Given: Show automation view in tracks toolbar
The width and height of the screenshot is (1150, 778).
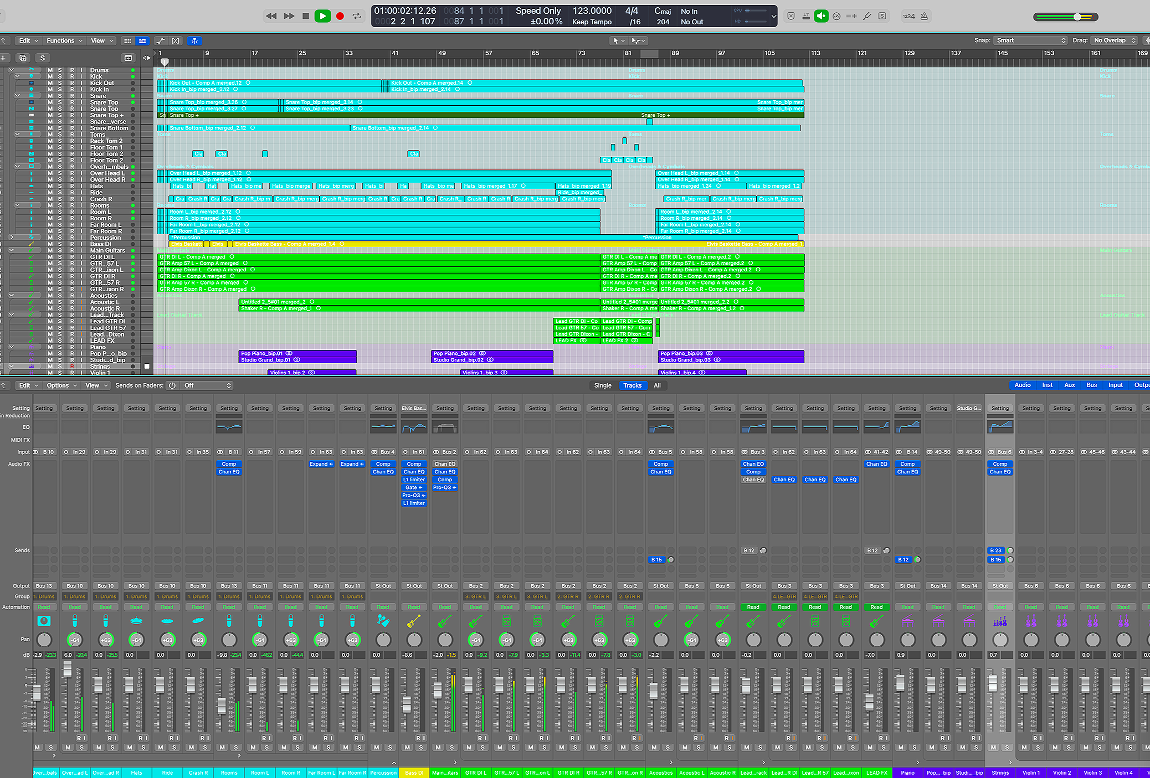Looking at the screenshot, I should (160, 41).
